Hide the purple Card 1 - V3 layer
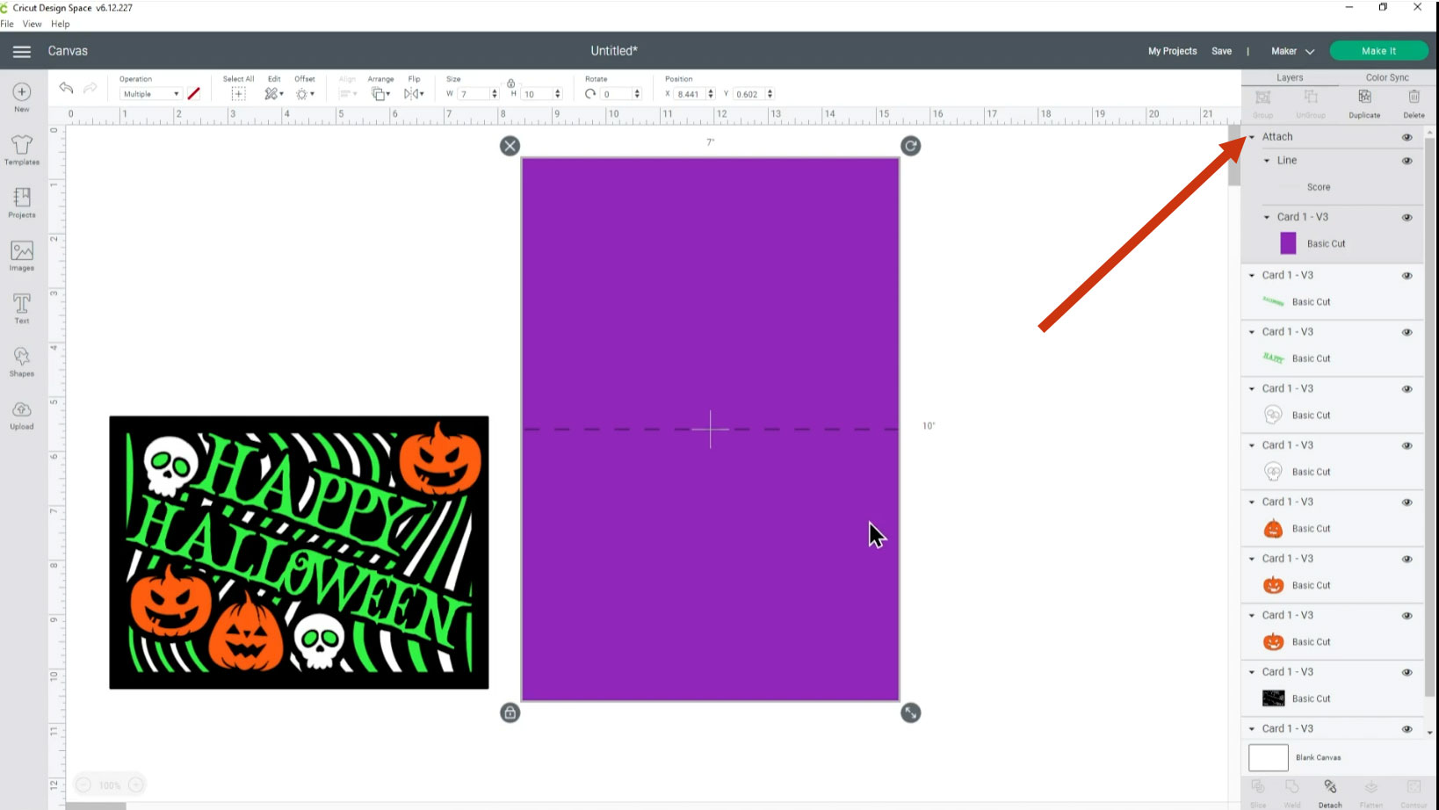Viewport: 1439px width, 810px height. click(x=1406, y=217)
